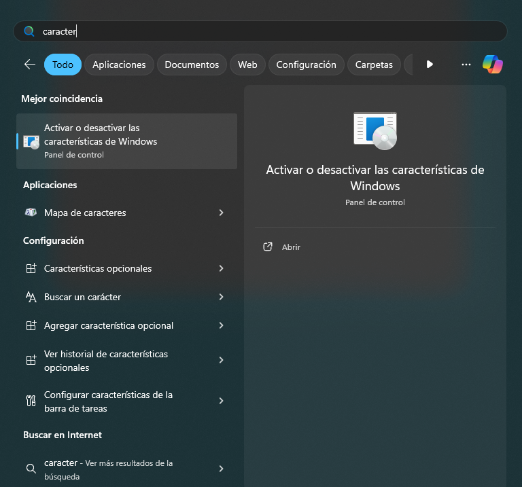Open Ver historial de características opcionales
Screen dimensions: 522x487
127,361
